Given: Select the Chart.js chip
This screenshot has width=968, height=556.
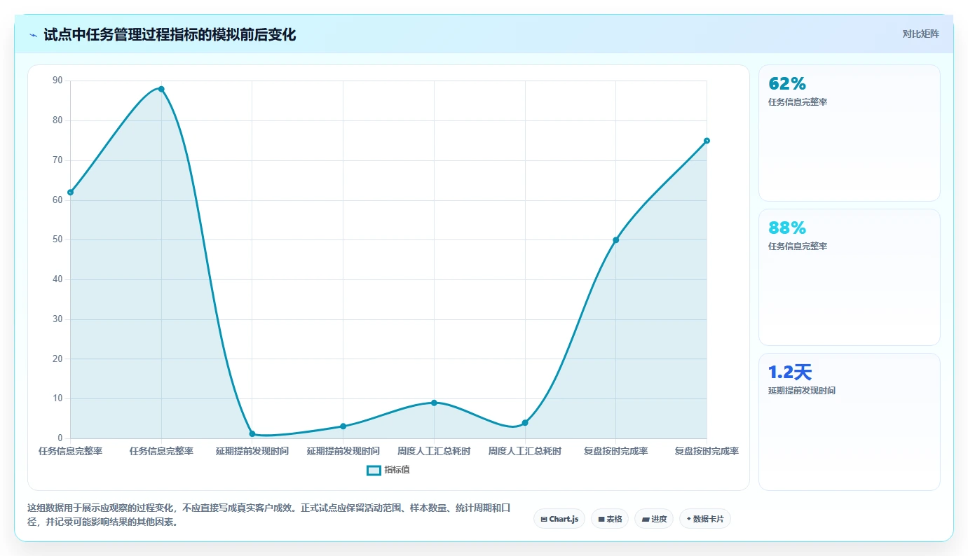Looking at the screenshot, I should [559, 519].
